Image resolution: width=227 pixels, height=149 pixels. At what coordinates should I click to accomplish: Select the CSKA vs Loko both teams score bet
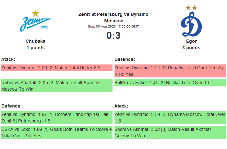[x=57, y=132]
